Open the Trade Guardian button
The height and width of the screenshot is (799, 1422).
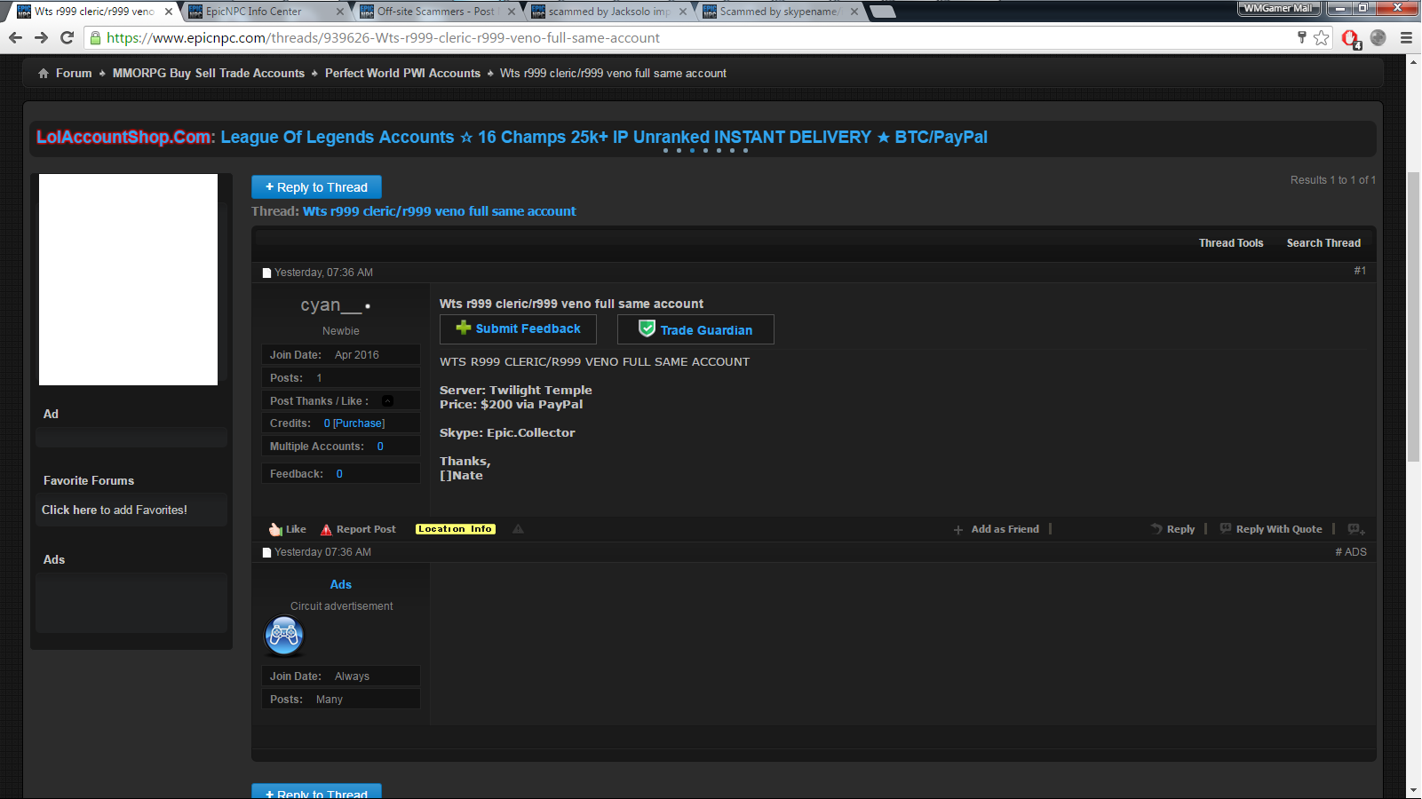(695, 329)
